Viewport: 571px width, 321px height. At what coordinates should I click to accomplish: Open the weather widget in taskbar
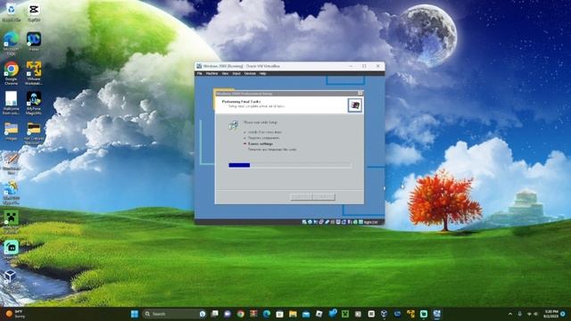click(x=15, y=314)
